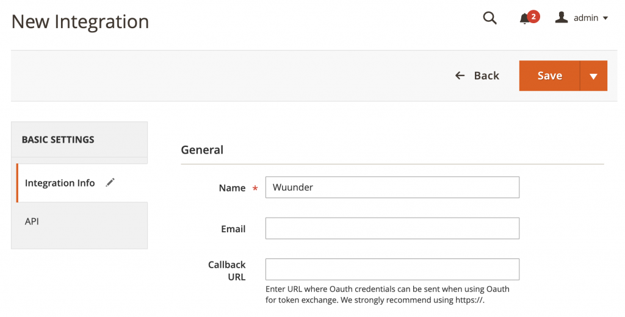625x317 pixels.
Task: Focus the Email input field
Action: point(392,228)
